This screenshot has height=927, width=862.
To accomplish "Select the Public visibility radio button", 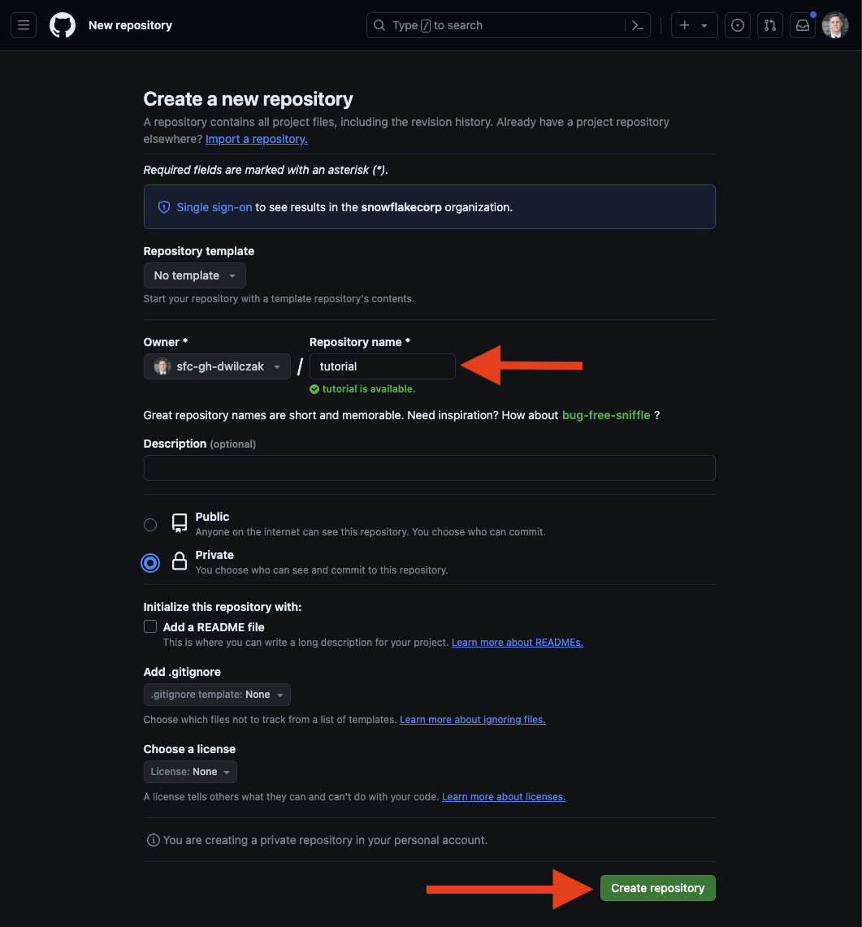I will point(150,524).
